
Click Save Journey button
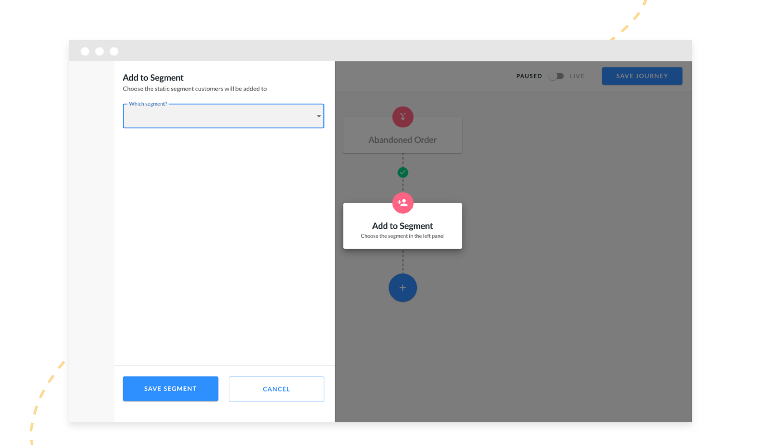[642, 76]
